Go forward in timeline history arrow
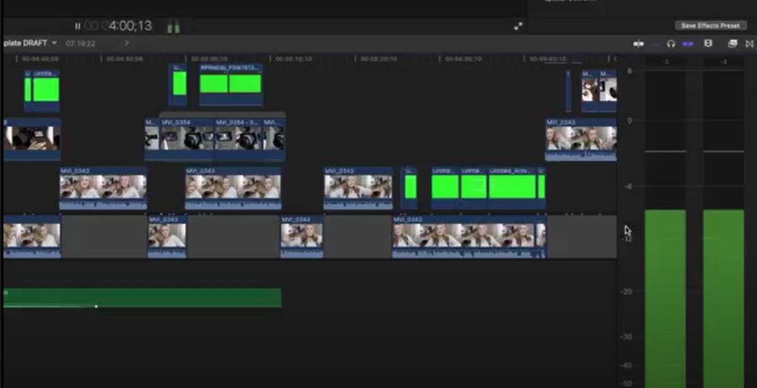Viewport: 757px width, 388px height. (x=127, y=43)
